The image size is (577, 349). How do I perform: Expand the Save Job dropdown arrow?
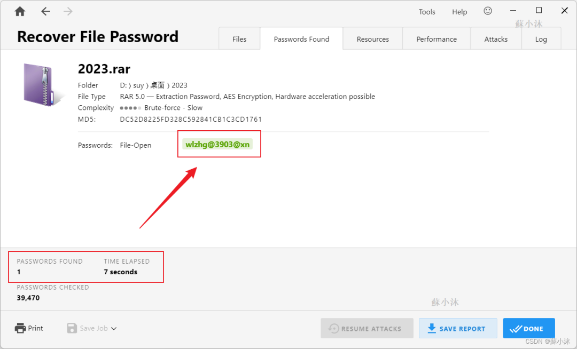[114, 328]
